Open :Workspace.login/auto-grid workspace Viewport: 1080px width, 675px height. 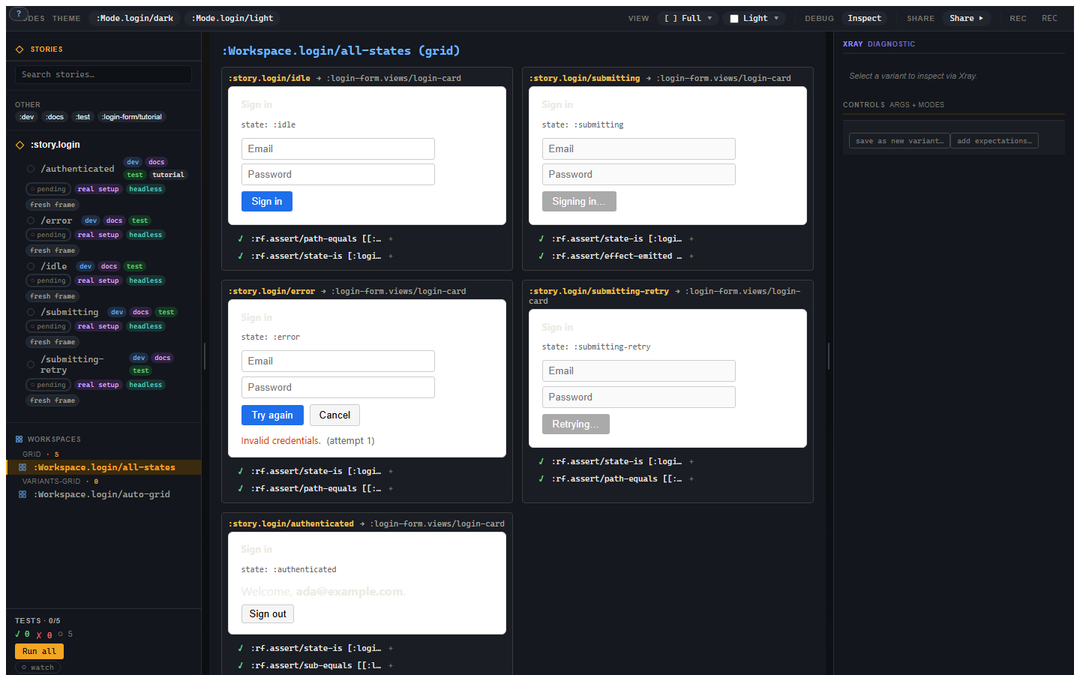coord(102,494)
